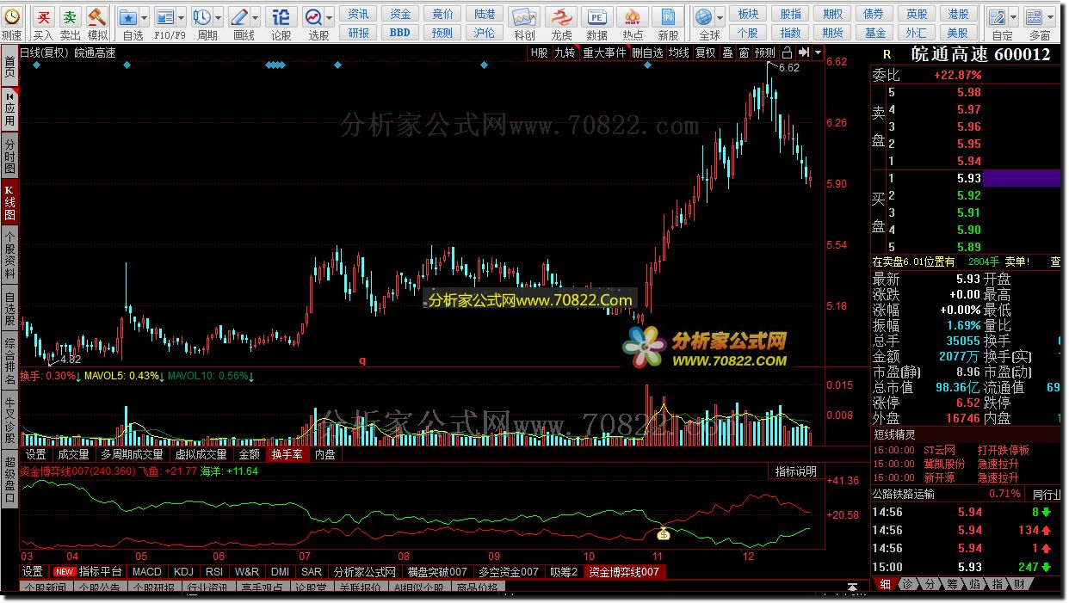Expand the 画线 dropdown arrow
Image resolution: width=1069 pixels, height=603 pixels.
[256, 17]
